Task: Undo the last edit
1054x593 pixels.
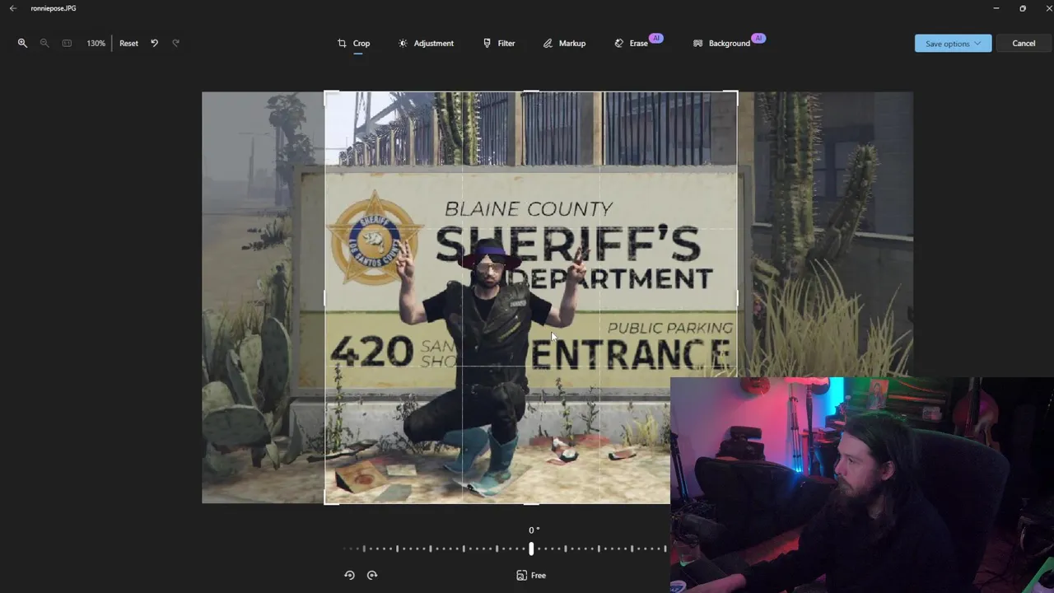Action: coord(154,43)
